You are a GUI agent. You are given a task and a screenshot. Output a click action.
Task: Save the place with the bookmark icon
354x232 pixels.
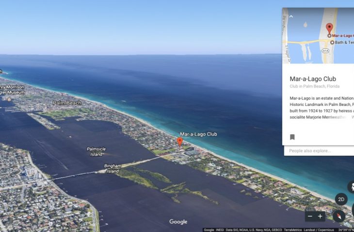pyautogui.click(x=292, y=137)
